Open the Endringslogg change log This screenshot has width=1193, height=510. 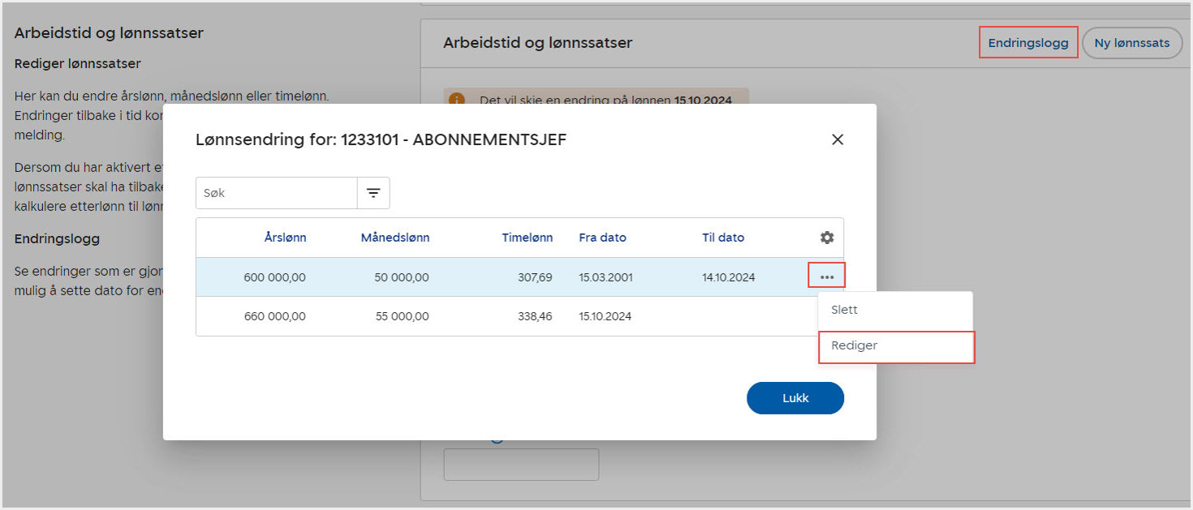pos(1027,43)
